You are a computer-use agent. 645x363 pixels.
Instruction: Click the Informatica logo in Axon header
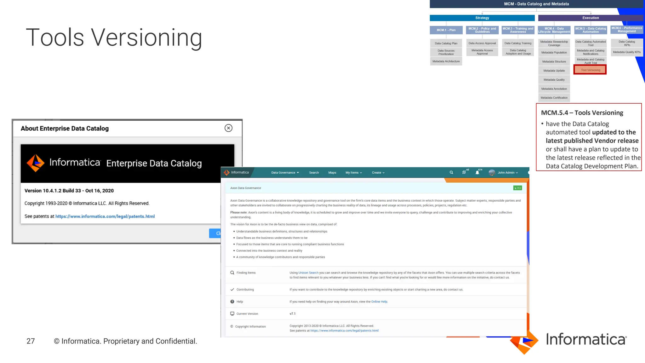[x=236, y=172]
